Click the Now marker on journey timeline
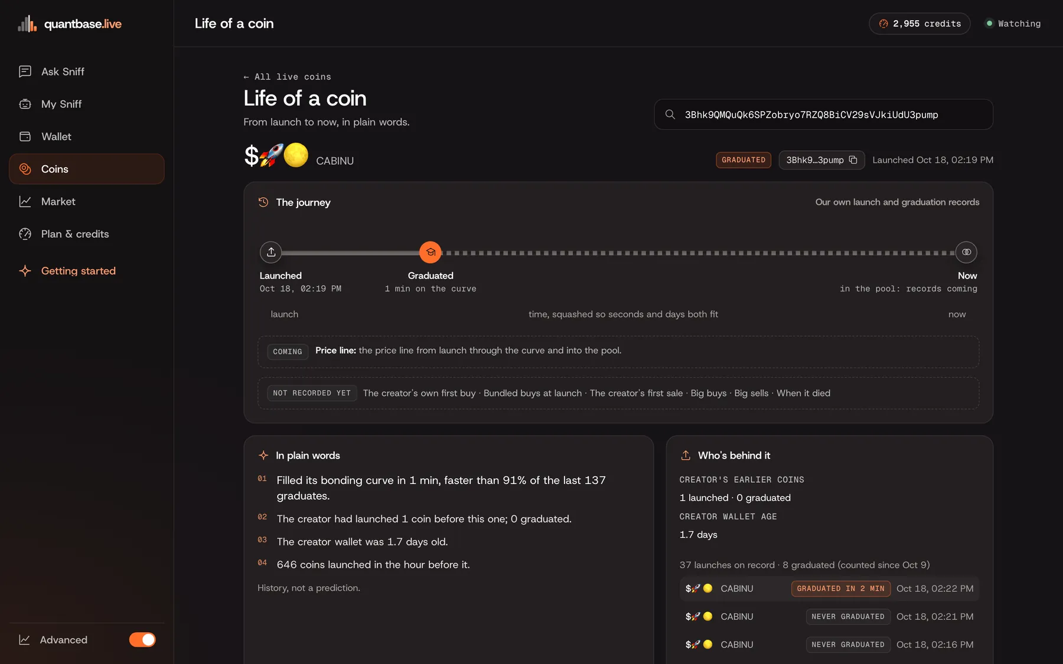This screenshot has width=1063, height=664. tap(966, 252)
